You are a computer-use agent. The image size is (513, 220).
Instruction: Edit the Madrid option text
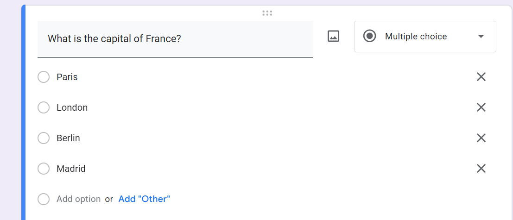[x=71, y=169]
